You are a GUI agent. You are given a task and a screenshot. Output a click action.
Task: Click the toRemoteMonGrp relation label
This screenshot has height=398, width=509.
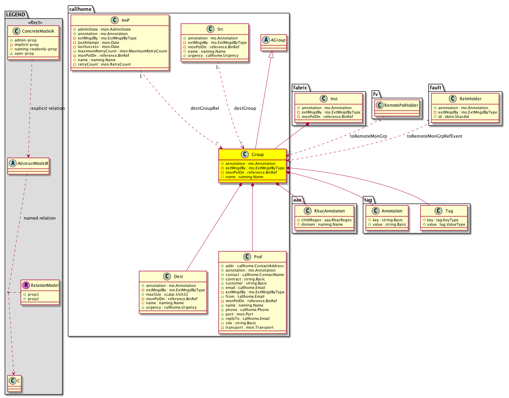368,136
